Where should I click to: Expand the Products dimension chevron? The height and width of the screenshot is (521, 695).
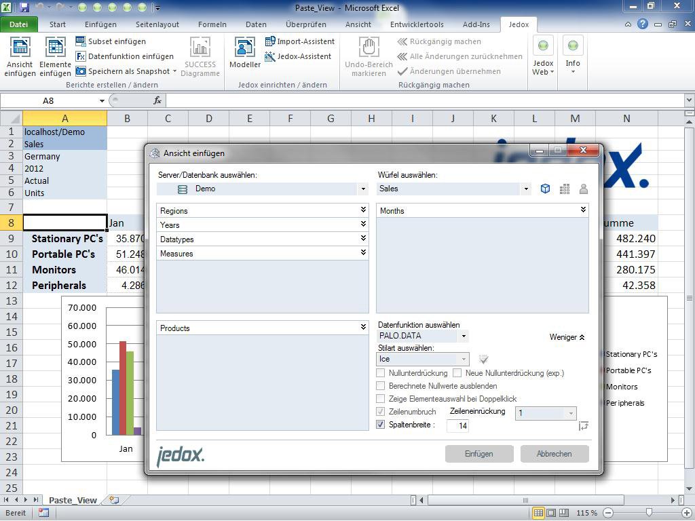coord(363,328)
